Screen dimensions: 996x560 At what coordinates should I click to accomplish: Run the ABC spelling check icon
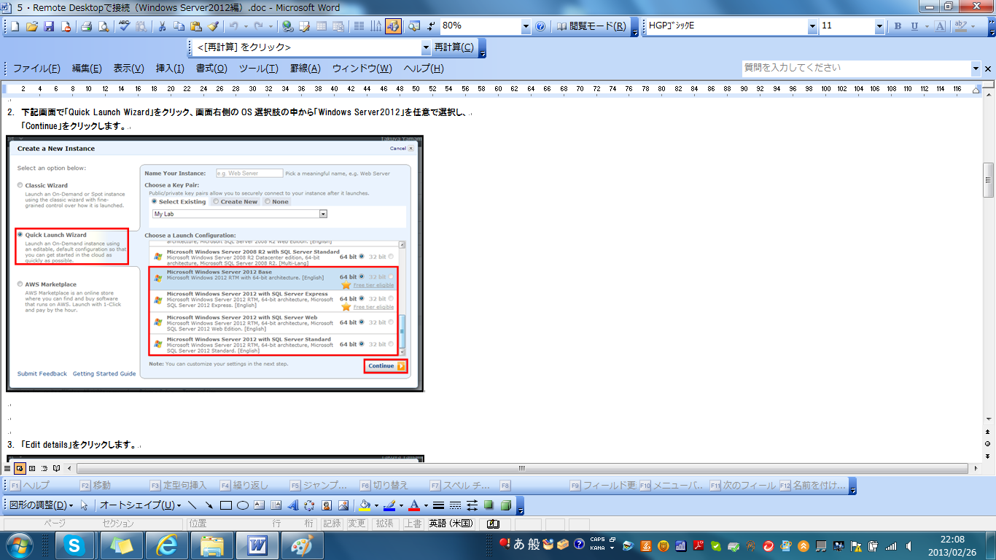coord(124,26)
